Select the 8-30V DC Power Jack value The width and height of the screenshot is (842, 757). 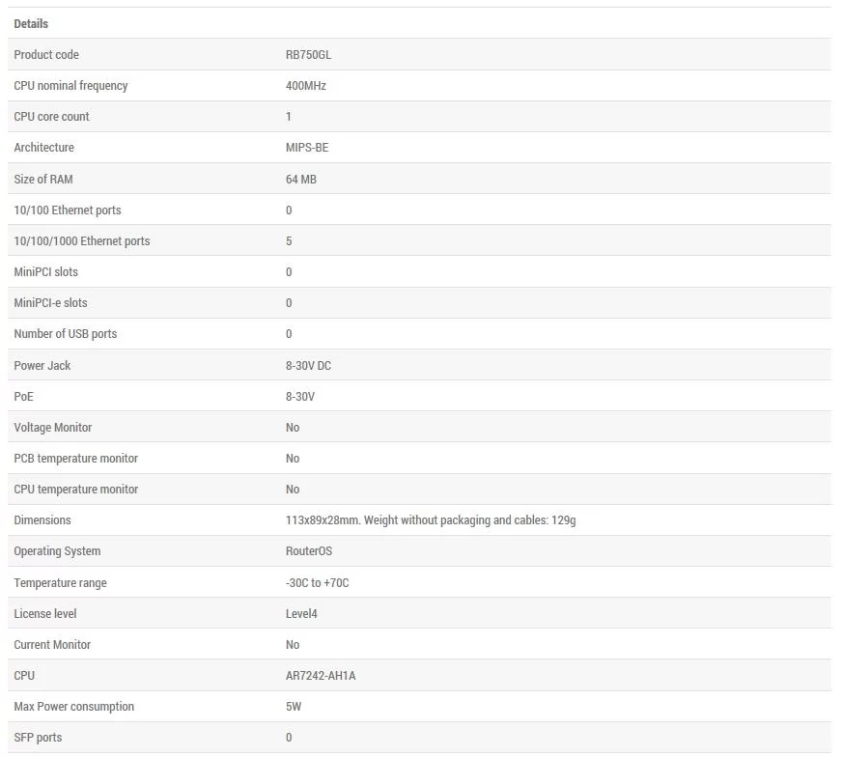(308, 366)
